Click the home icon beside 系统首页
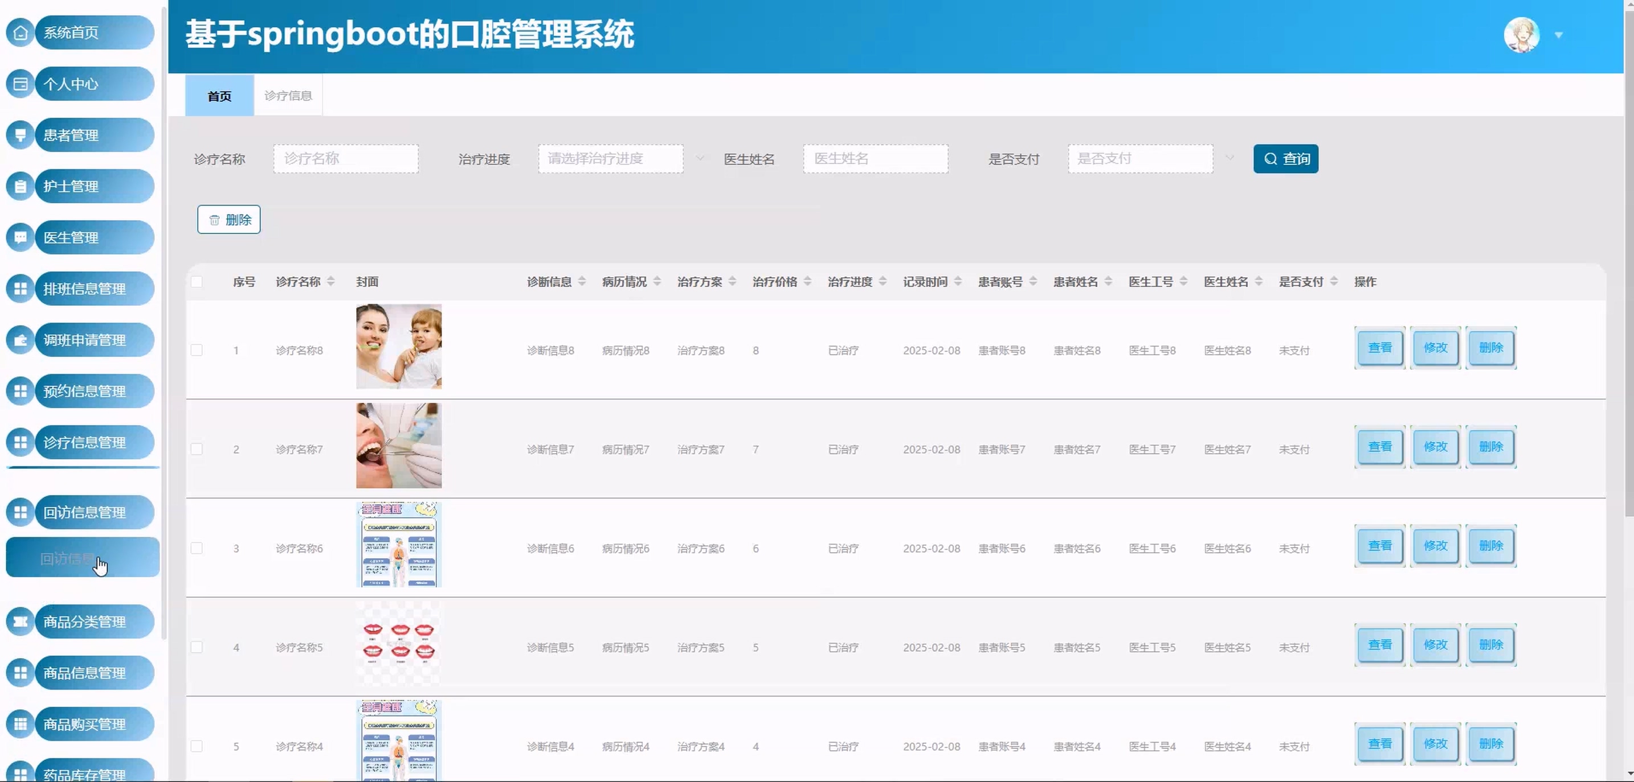Screen dimensions: 1634x782 point(21,32)
